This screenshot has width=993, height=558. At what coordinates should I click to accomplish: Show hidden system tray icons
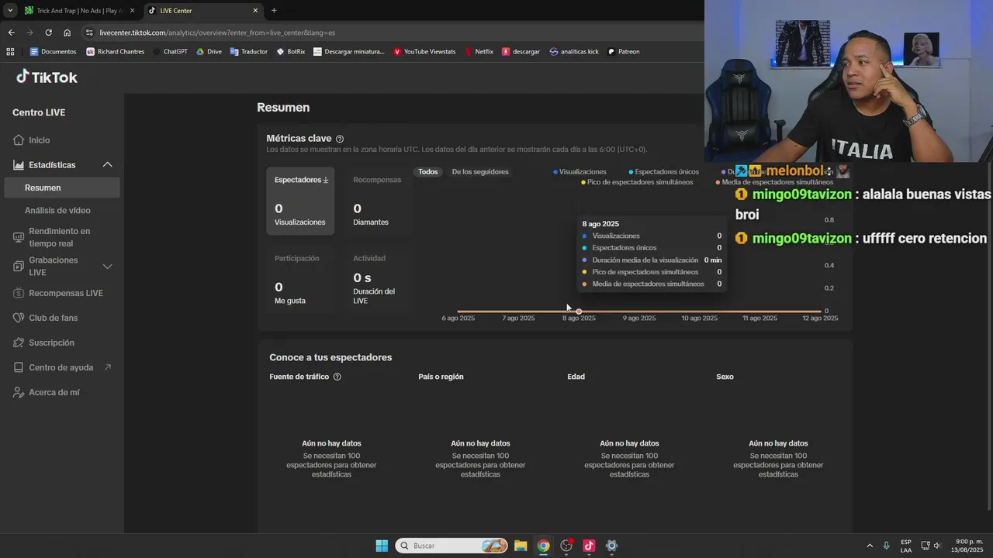coord(870,546)
